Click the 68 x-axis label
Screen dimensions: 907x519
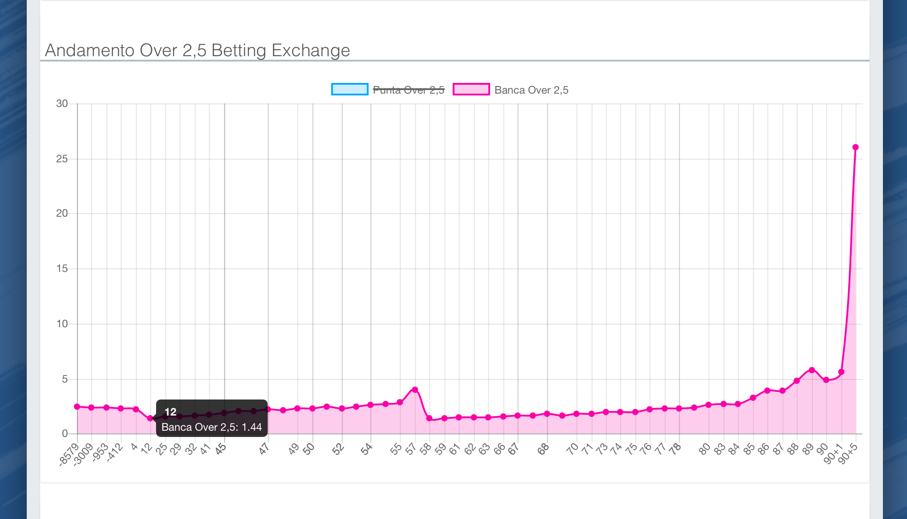click(x=543, y=449)
